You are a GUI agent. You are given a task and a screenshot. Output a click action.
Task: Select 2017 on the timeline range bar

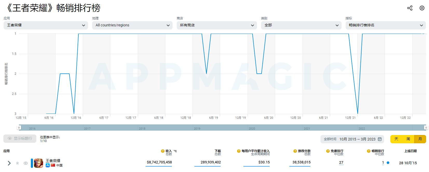point(87,129)
